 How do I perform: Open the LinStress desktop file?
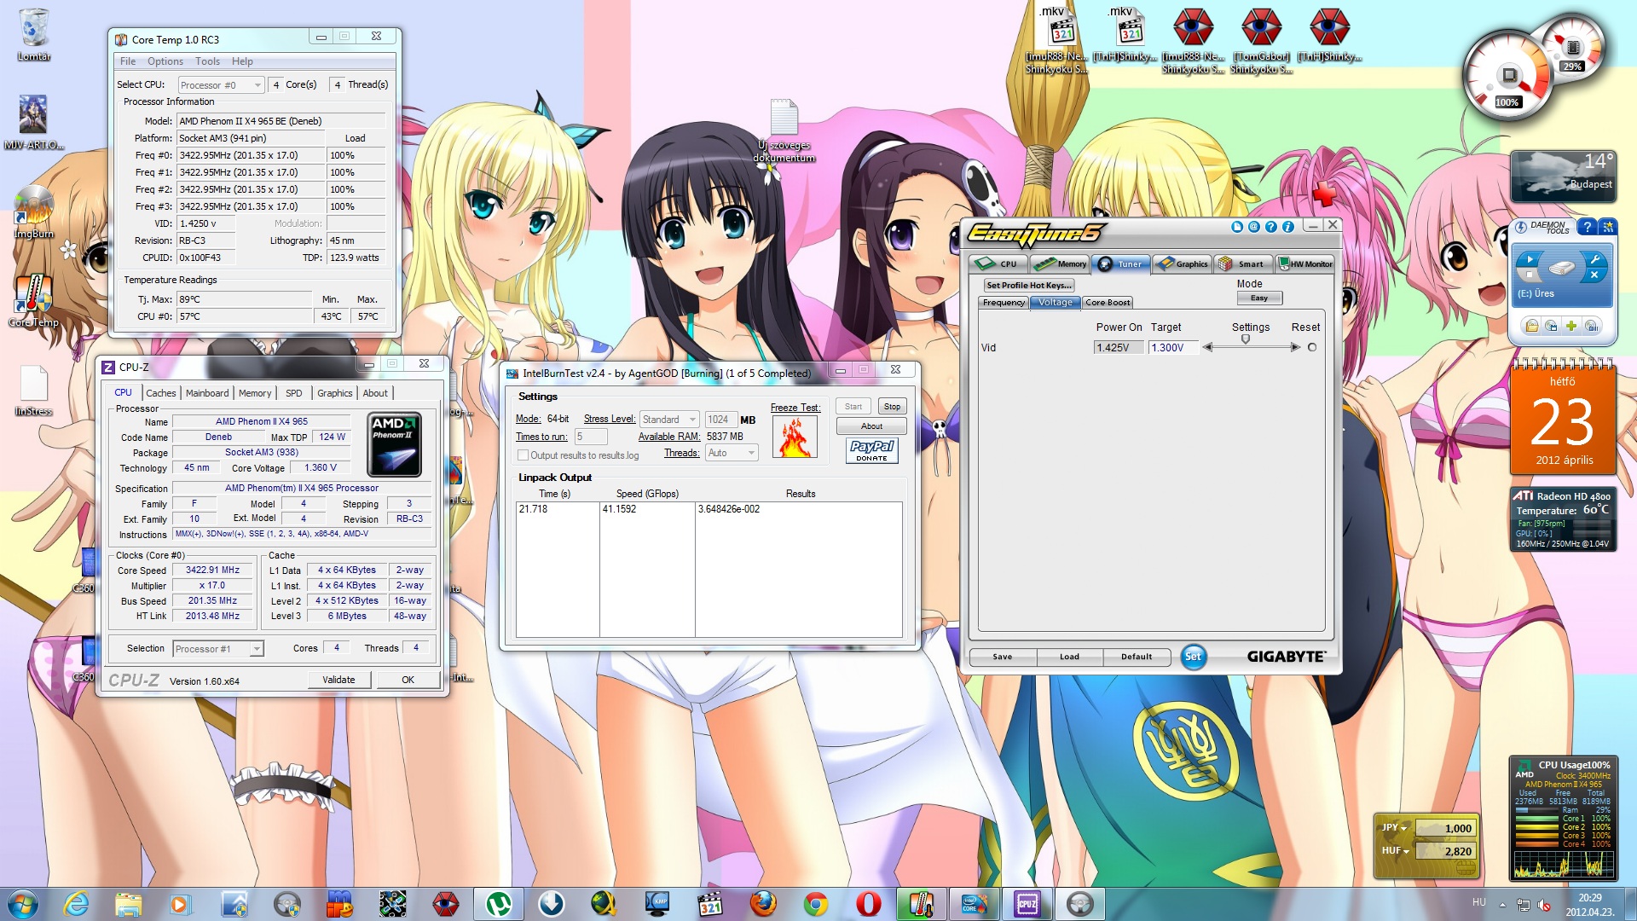(x=33, y=391)
